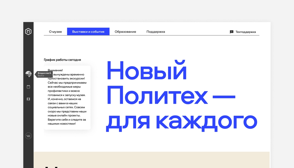Screen dimensions: 294x168
Task: Click the Новый Политех — для каждого headline
Action: (x=182, y=96)
